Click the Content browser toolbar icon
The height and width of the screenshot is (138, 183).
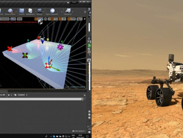click(21, 11)
